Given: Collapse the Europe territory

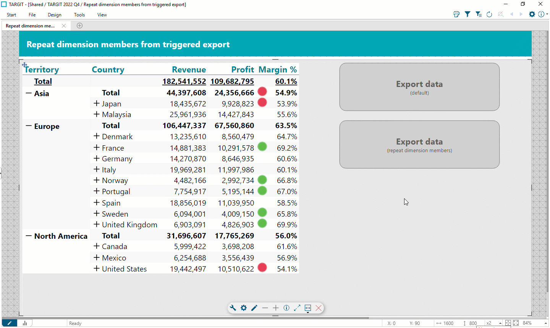Looking at the screenshot, I should point(29,126).
